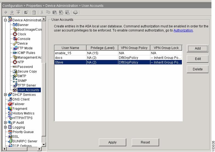Click the Edit user account button
215x152 pixels.
197,59
